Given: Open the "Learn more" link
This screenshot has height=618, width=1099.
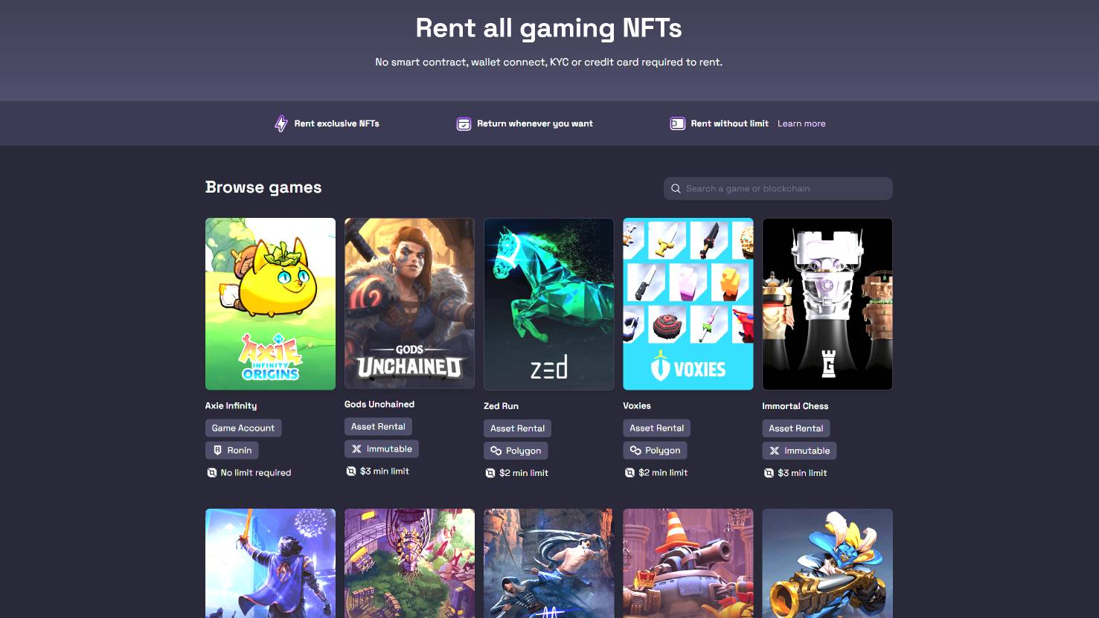Looking at the screenshot, I should pyautogui.click(x=801, y=123).
